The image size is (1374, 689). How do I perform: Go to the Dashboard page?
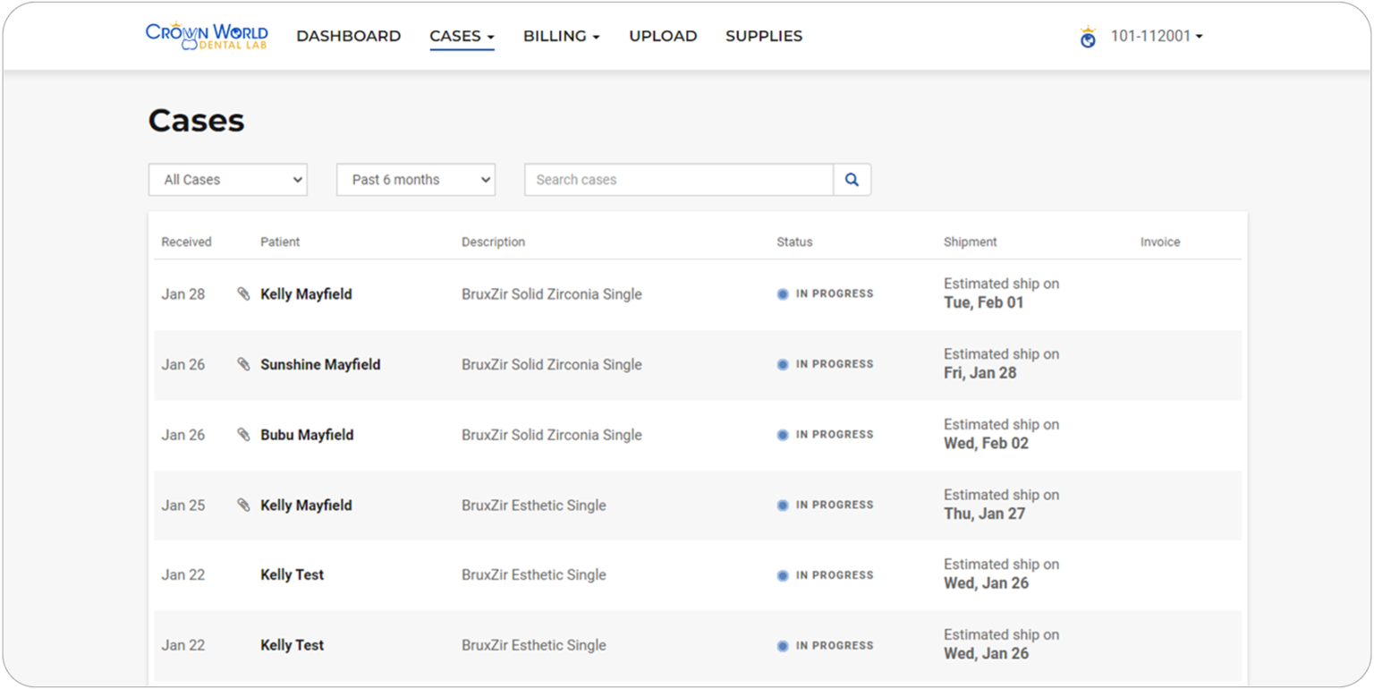(x=348, y=37)
